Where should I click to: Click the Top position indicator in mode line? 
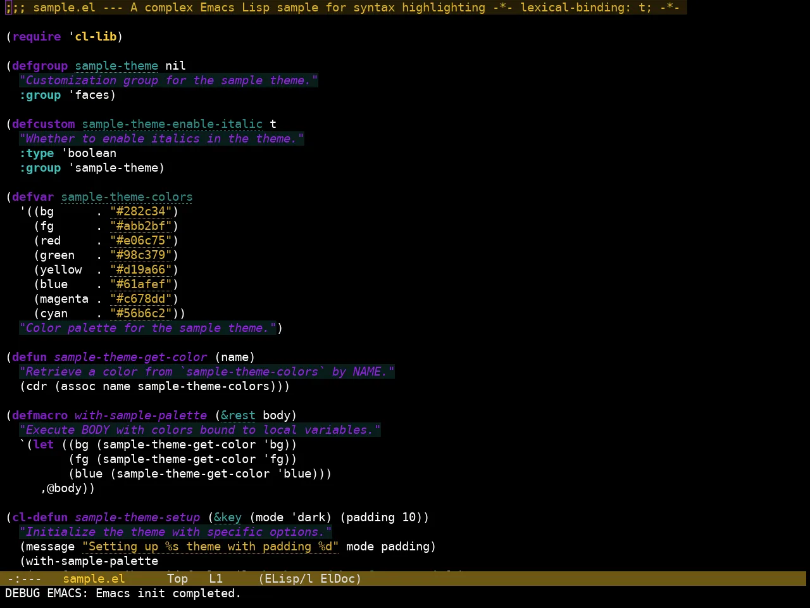pyautogui.click(x=178, y=579)
